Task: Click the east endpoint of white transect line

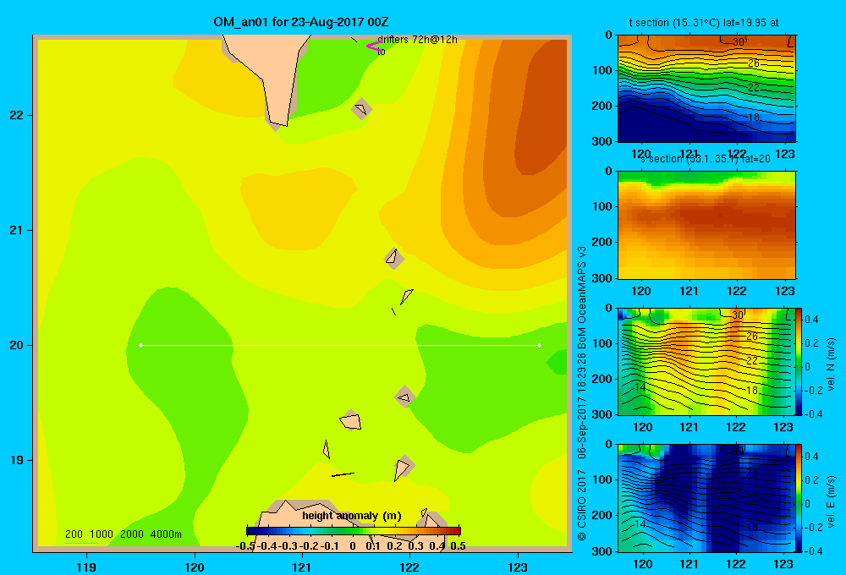Action: pos(539,345)
